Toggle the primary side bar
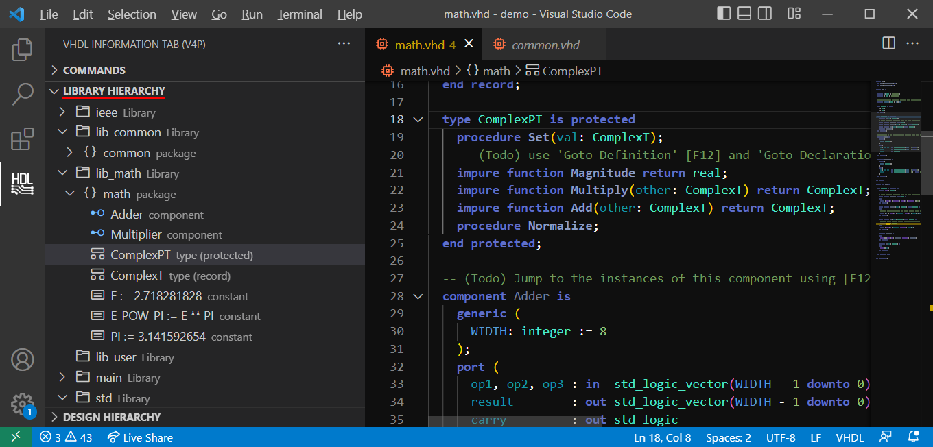Viewport: 933px width, 447px height. 724,14
